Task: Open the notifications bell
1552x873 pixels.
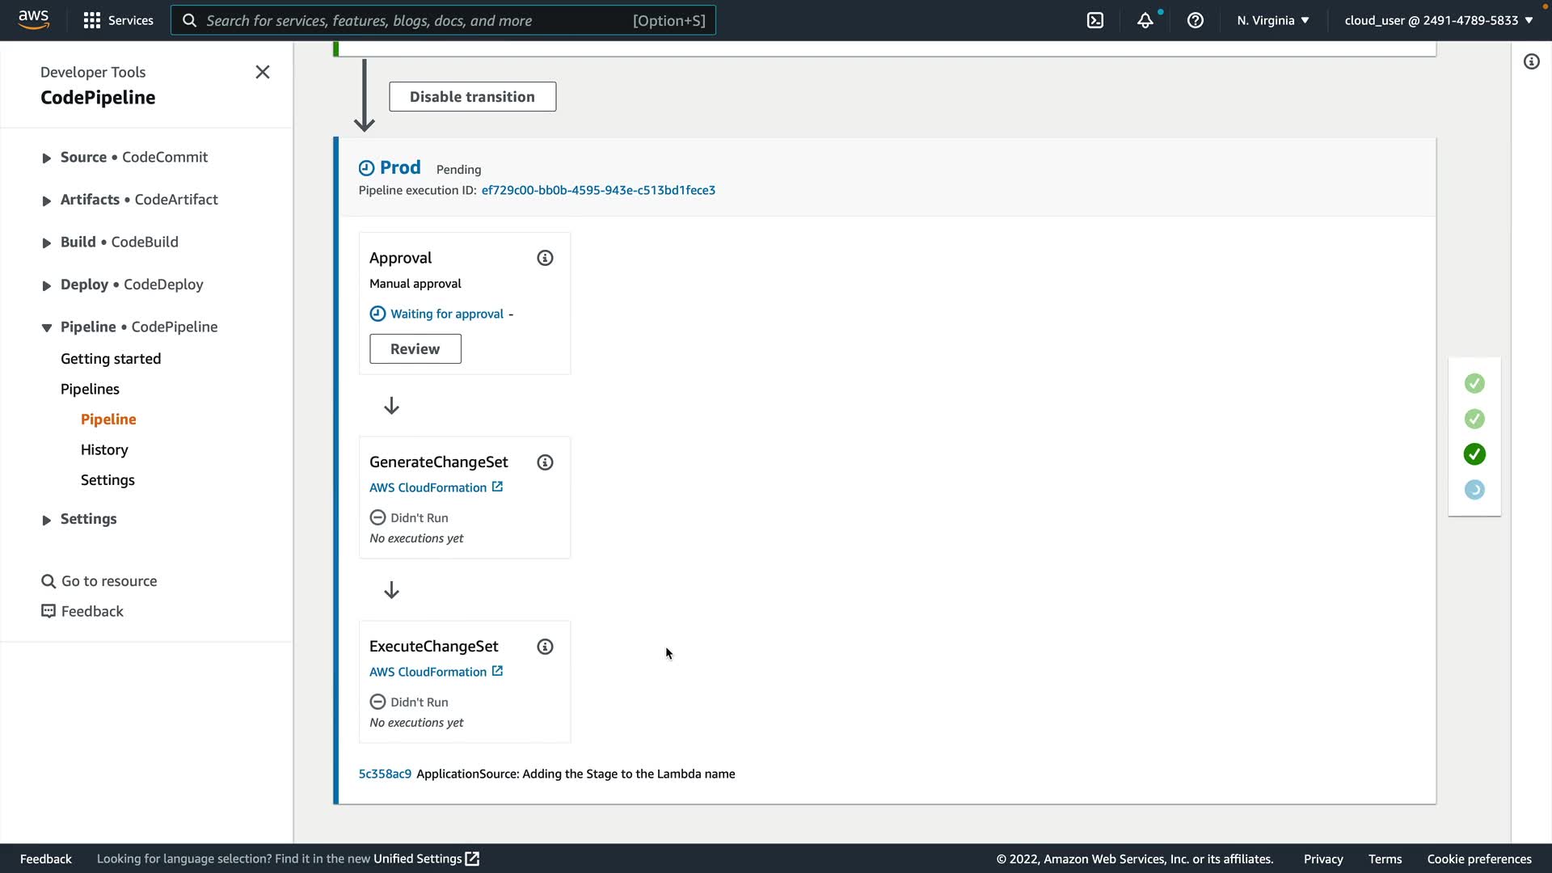Action: [x=1145, y=20]
